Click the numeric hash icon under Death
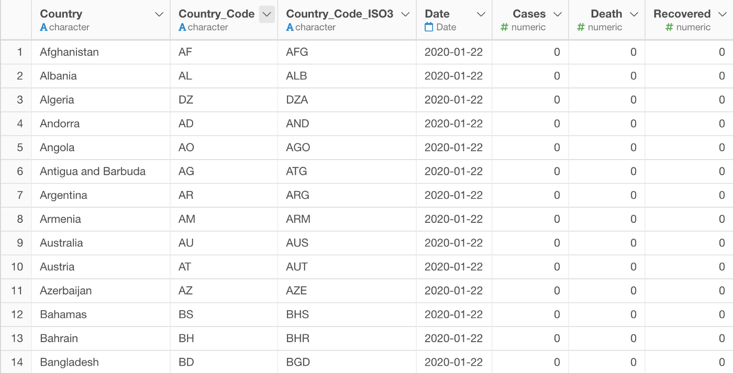The height and width of the screenshot is (373, 733). [581, 27]
